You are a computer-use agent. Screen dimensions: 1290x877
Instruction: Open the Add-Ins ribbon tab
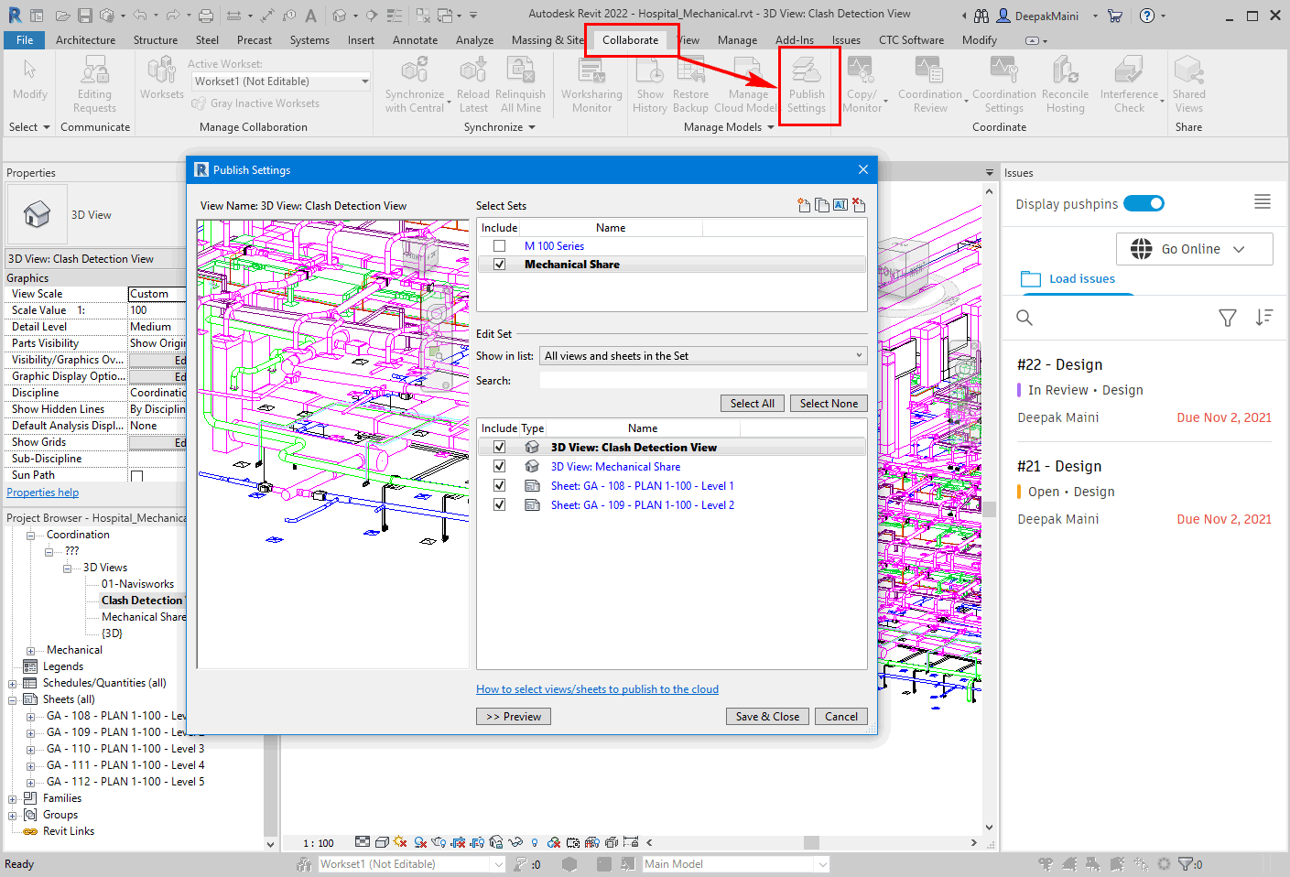pos(794,39)
